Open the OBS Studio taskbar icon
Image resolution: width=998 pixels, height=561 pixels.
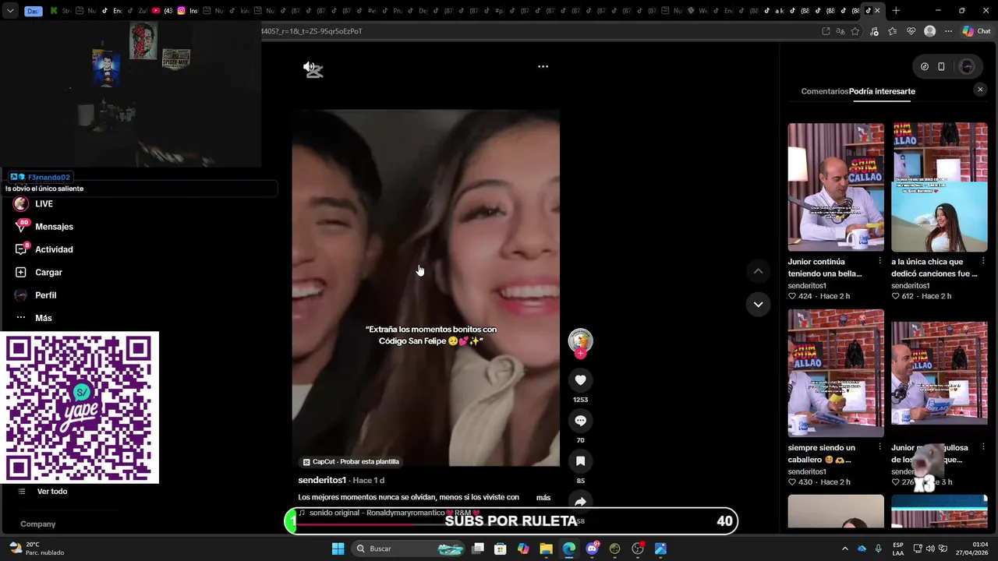pos(638,549)
